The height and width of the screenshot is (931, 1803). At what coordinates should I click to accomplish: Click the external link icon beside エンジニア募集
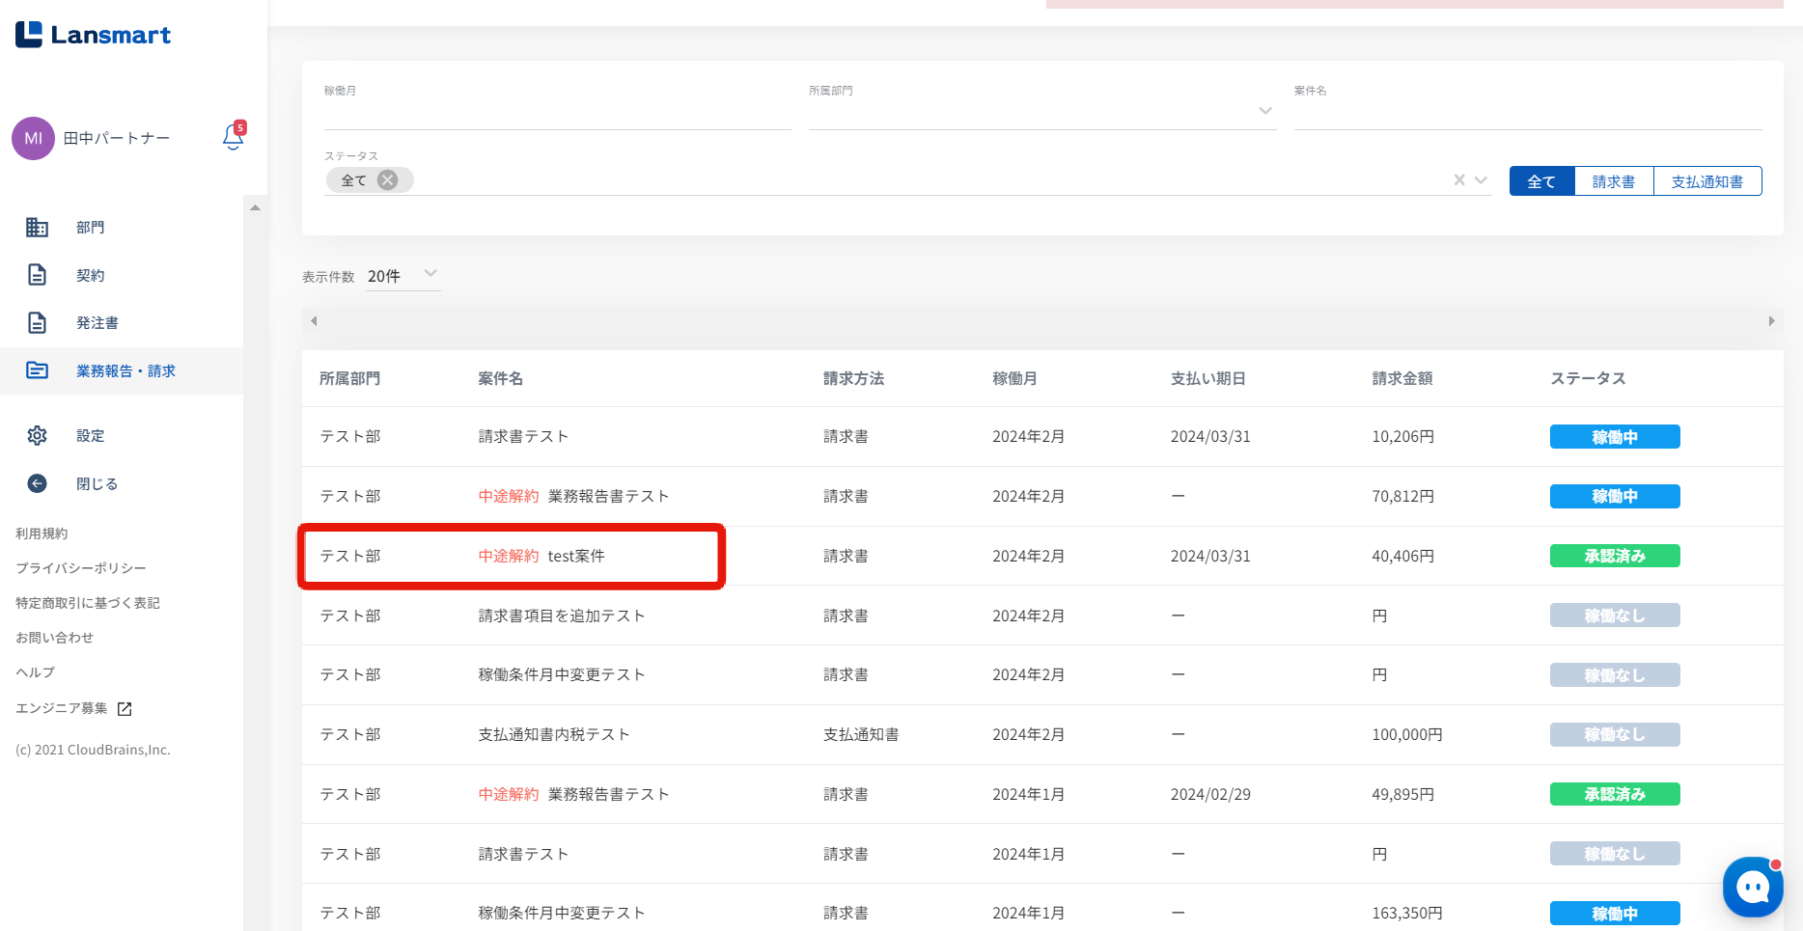[x=125, y=709]
